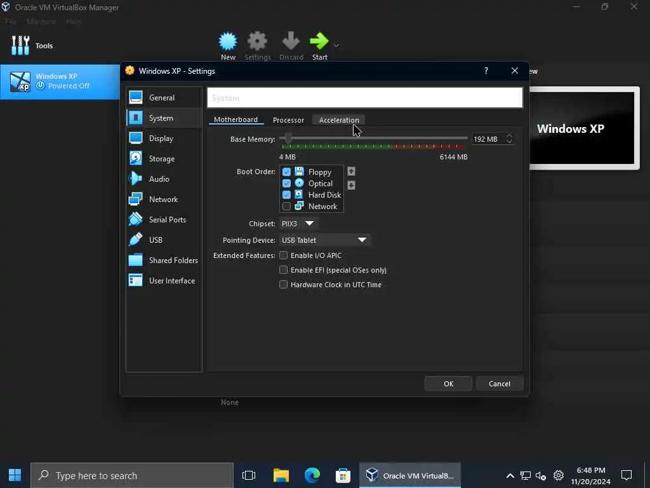Switch to the Processor tab
Viewport: 650px width, 488px height.
[289, 120]
